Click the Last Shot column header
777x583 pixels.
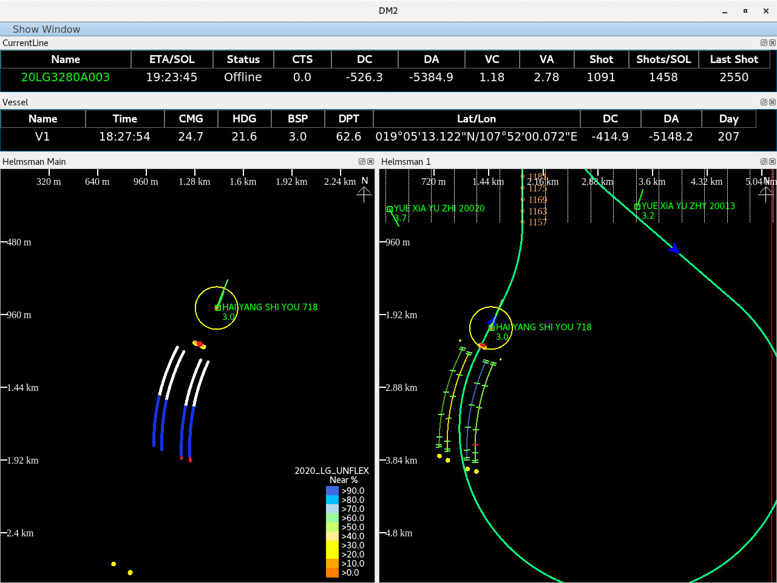point(734,59)
